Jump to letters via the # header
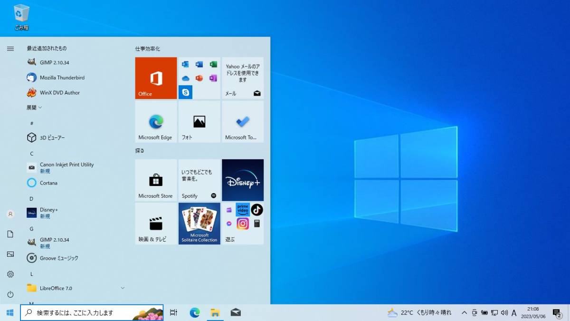This screenshot has width=570, height=321. pos(32,123)
